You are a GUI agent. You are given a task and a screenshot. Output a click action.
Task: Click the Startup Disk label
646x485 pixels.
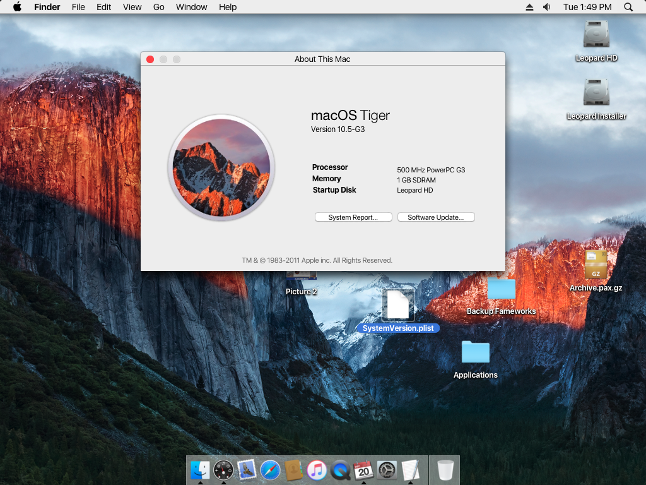[x=334, y=189]
